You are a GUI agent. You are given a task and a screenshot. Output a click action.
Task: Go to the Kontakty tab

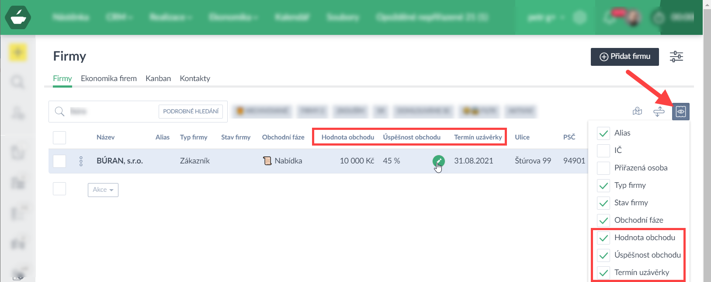pos(195,78)
